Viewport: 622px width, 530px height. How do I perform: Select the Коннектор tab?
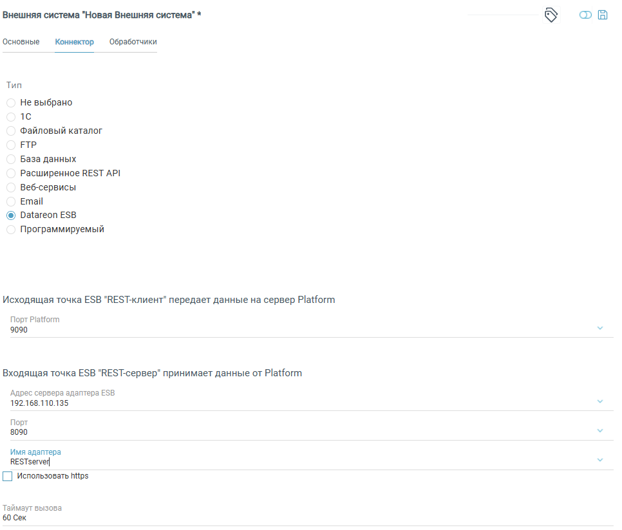point(75,42)
